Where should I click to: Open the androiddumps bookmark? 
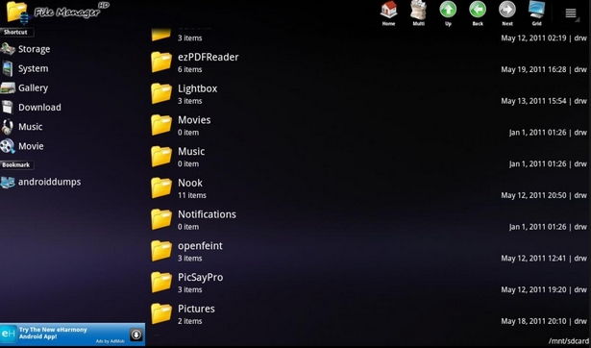(x=40, y=182)
